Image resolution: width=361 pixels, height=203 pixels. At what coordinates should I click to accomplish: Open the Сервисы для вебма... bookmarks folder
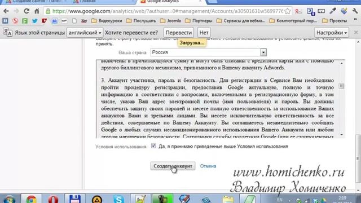click(x=241, y=21)
